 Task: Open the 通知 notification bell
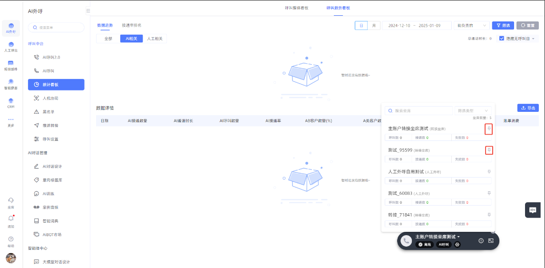[x=11, y=218]
